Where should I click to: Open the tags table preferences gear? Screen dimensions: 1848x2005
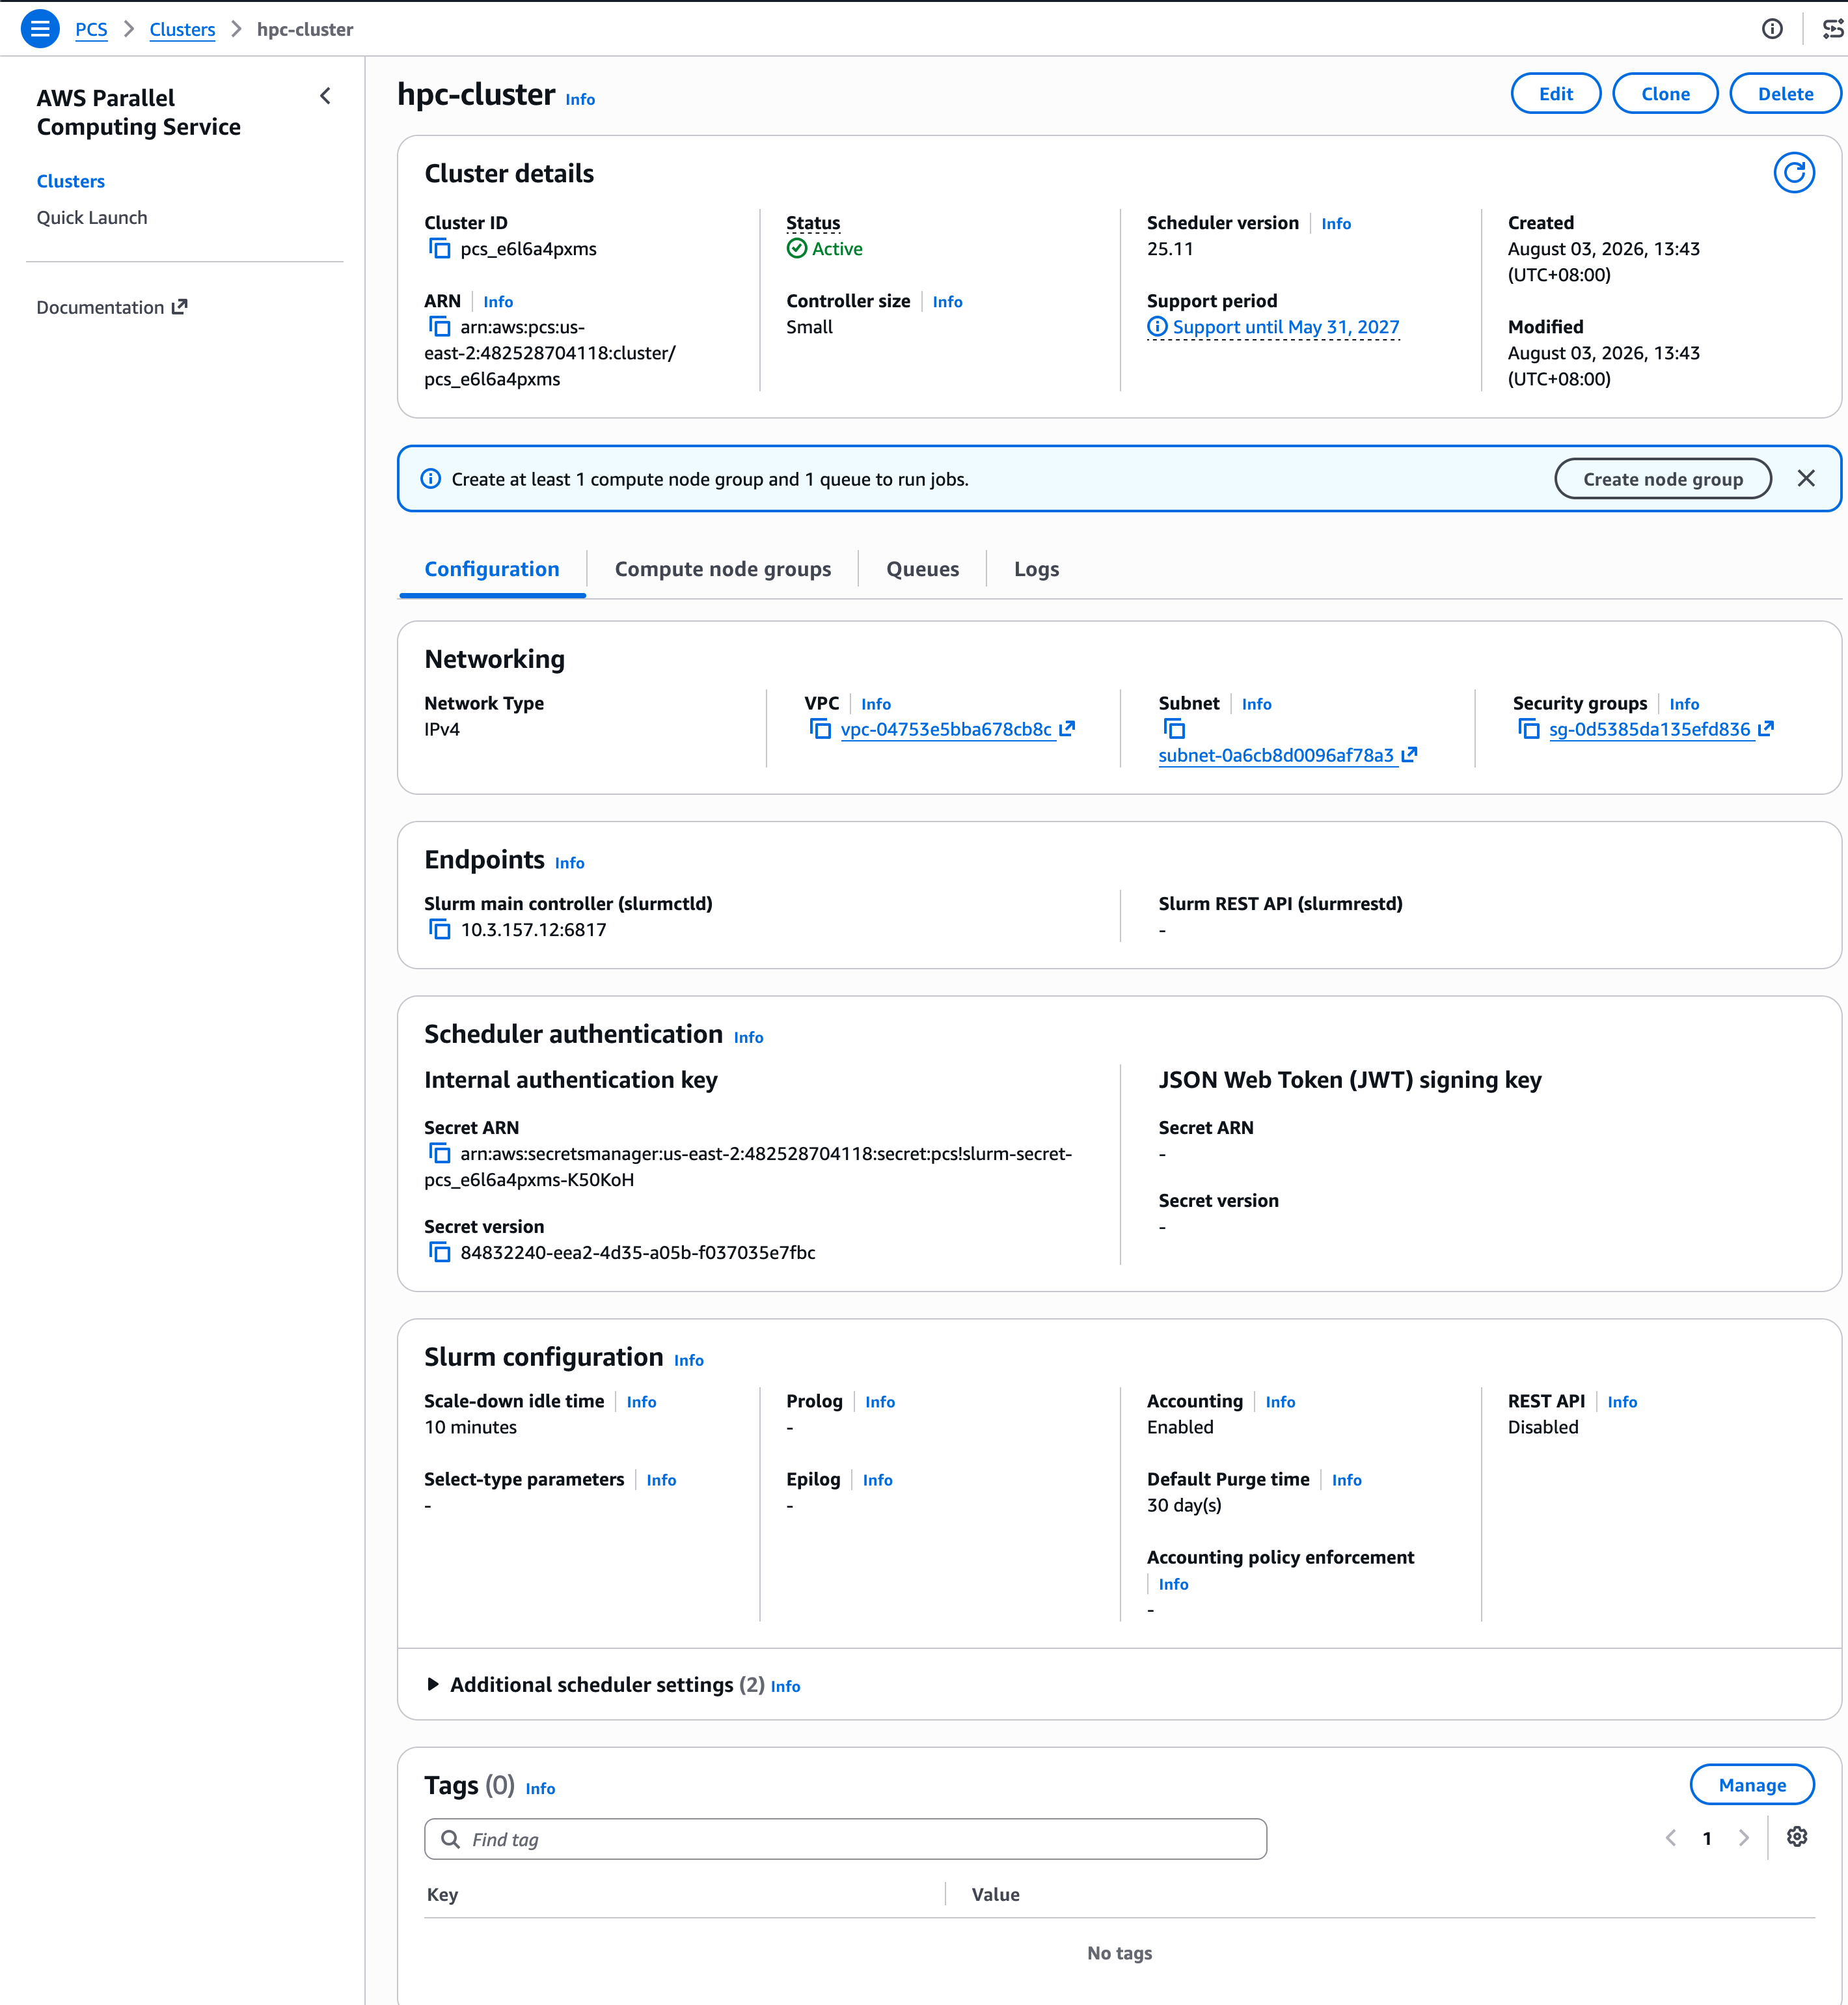1797,1837
